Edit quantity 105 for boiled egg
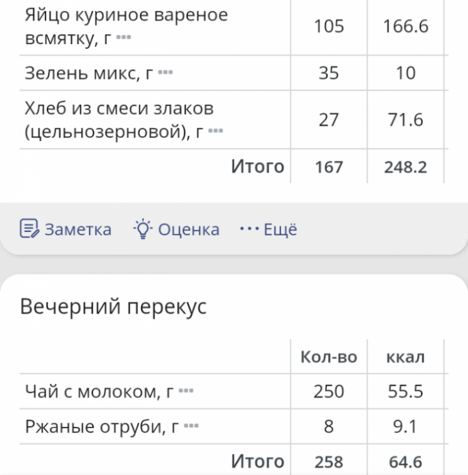The width and height of the screenshot is (468, 475). click(x=329, y=27)
